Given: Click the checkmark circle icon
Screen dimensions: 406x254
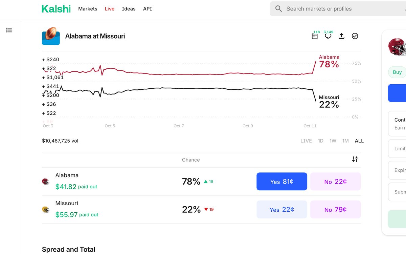Looking at the screenshot, I should 355,36.
